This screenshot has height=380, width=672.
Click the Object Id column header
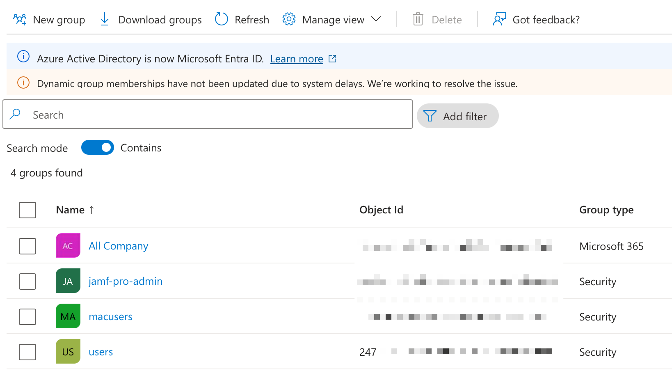pyautogui.click(x=381, y=210)
